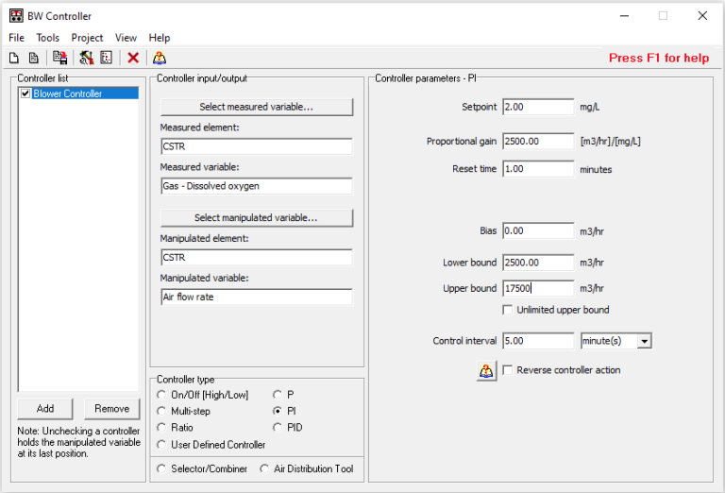725x493 pixels.
Task: Uncheck the Blower Controller checkbox
Action: point(25,93)
